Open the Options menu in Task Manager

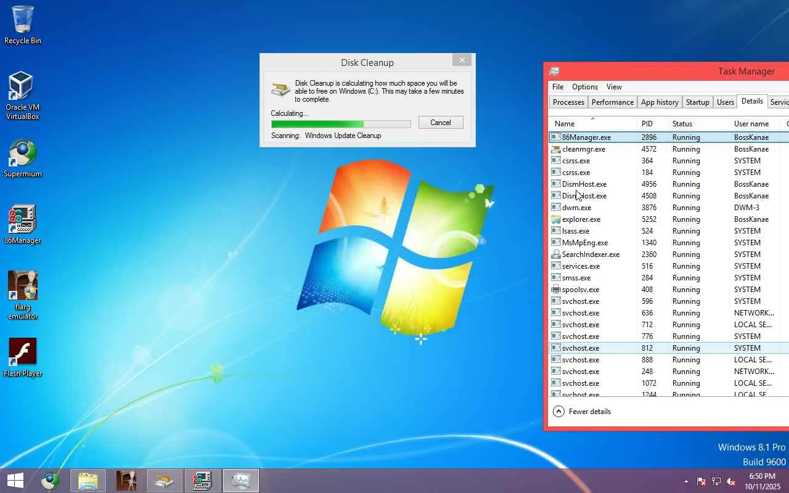click(x=585, y=87)
